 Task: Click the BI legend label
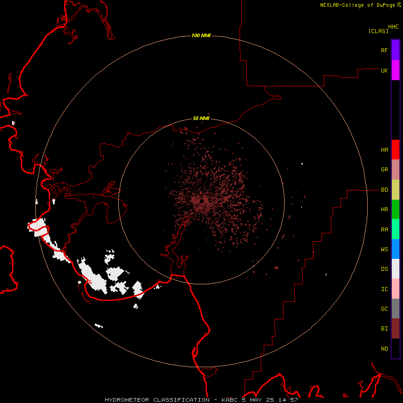click(384, 329)
